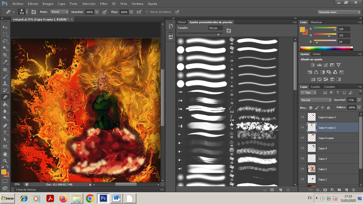Click the foreground color swatch in Color panel
The height and width of the screenshot is (204, 363).
point(302,29)
